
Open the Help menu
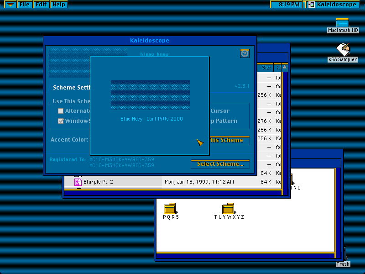(59, 5)
